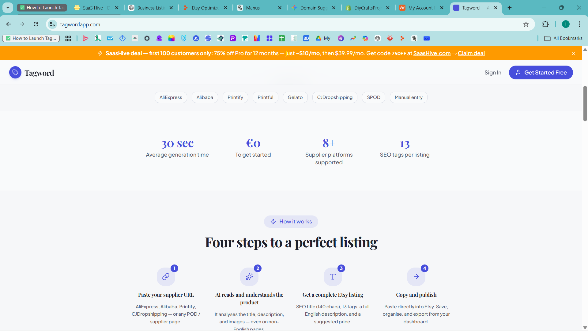Open the dark ring circle bookmark icon
The height and width of the screenshot is (331, 588).
pyautogui.click(x=147, y=38)
